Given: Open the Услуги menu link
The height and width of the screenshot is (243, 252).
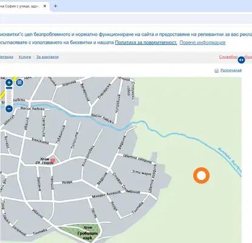Looking at the screenshot, I should [x=25, y=57].
